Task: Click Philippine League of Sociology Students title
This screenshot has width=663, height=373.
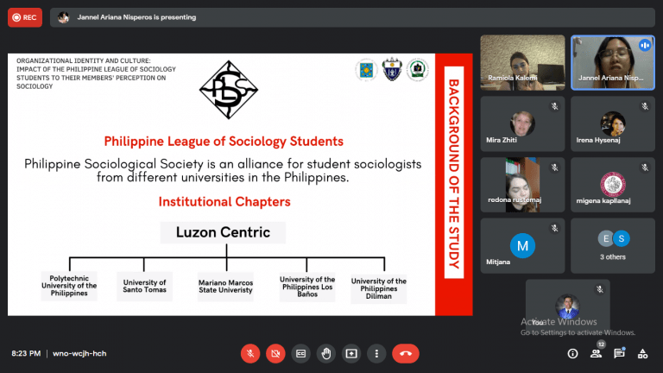Action: [x=224, y=142]
